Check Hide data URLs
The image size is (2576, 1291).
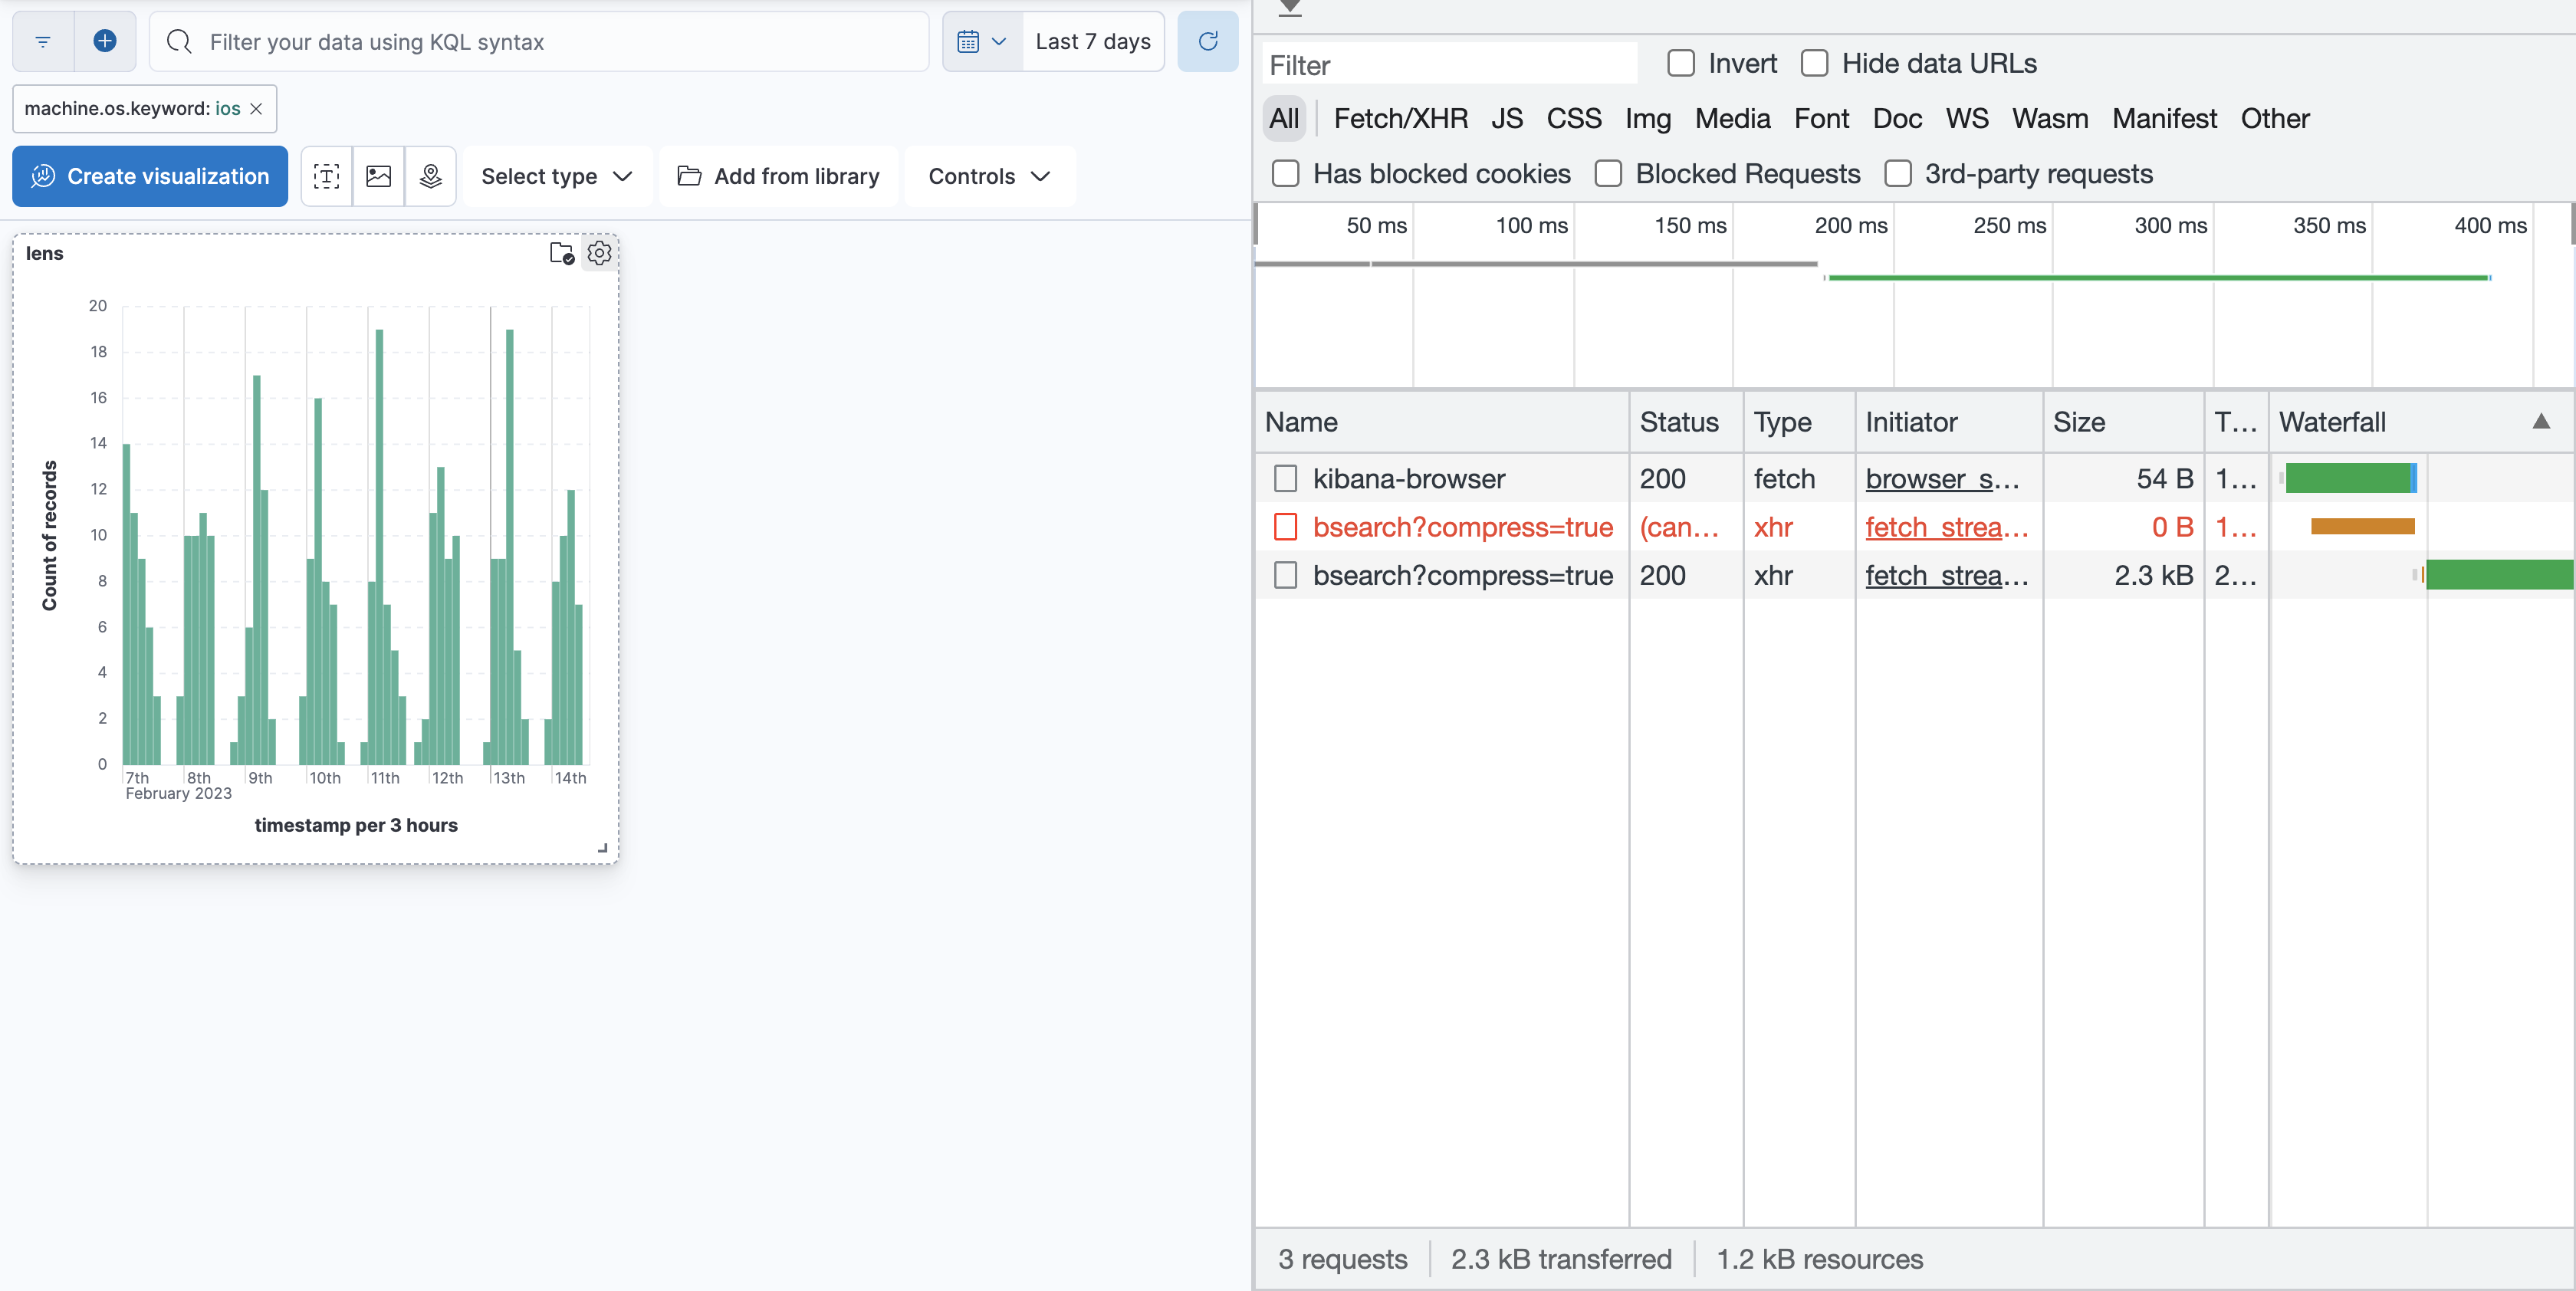pos(1815,62)
